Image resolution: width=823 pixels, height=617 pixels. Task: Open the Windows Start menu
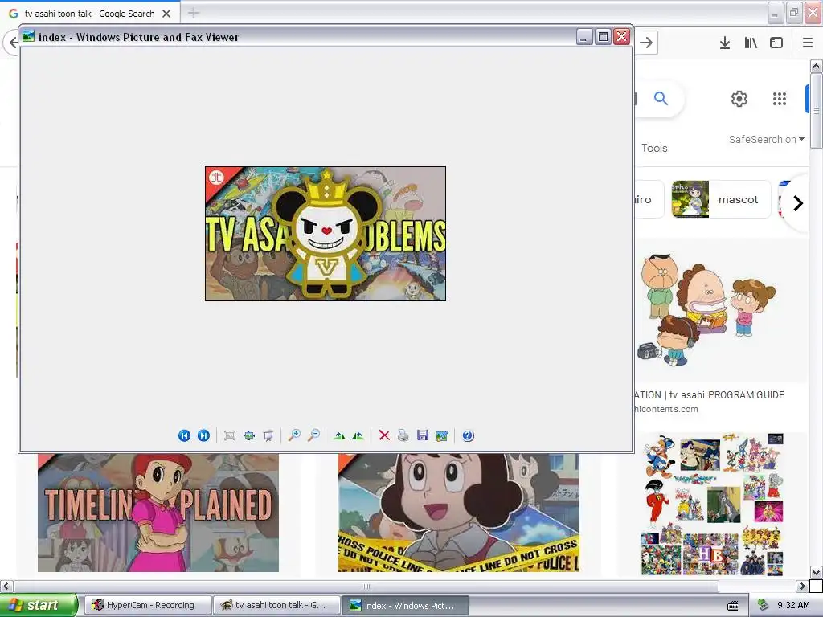point(39,605)
